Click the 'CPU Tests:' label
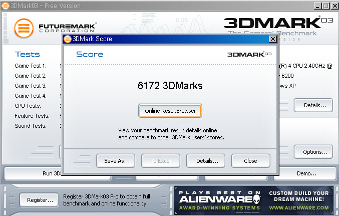The width and height of the screenshot is (339, 216). pos(28,106)
